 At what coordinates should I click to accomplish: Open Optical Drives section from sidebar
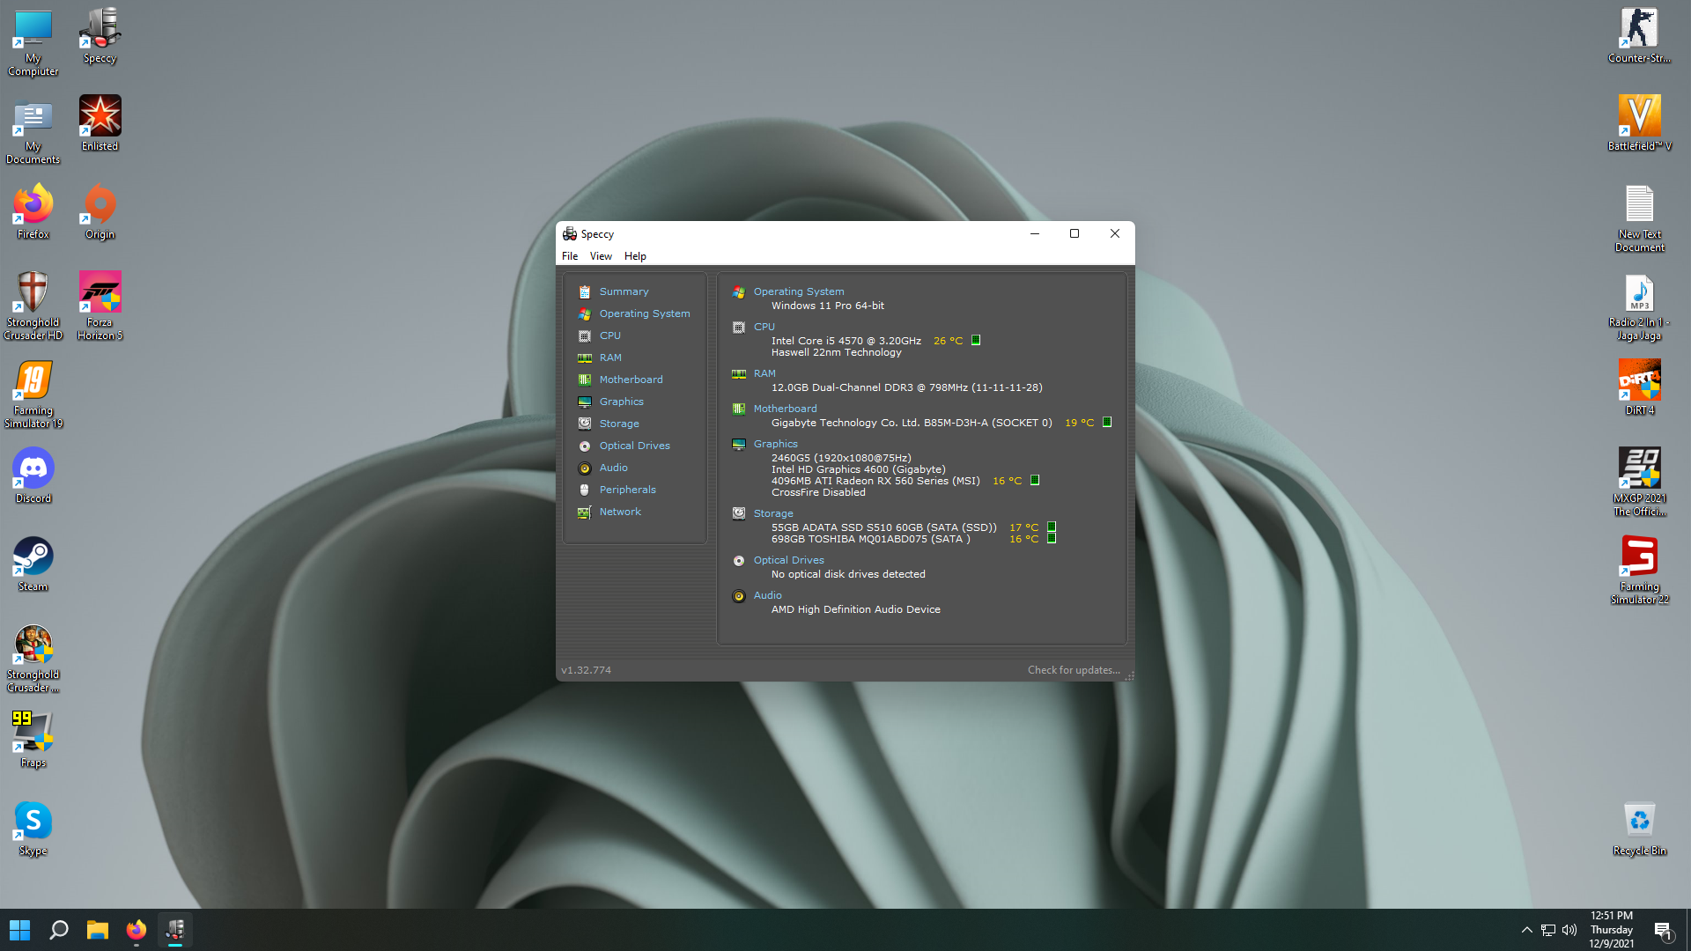(x=634, y=446)
